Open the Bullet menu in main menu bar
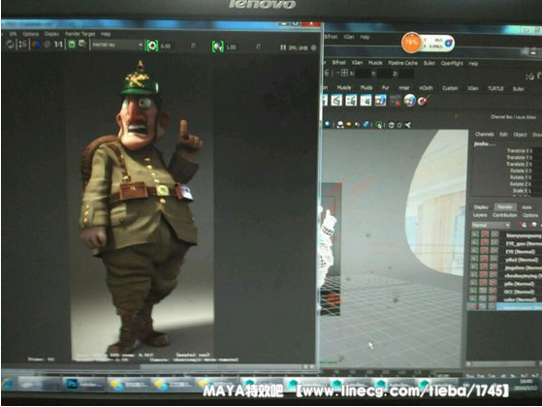542x407 pixels. coord(429,63)
